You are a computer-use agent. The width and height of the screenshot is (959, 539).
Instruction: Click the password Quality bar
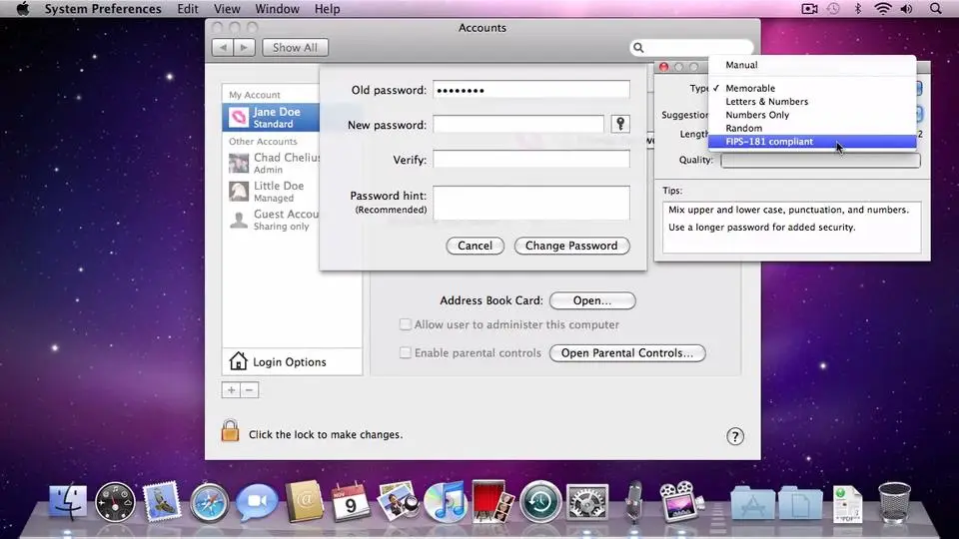(x=821, y=160)
